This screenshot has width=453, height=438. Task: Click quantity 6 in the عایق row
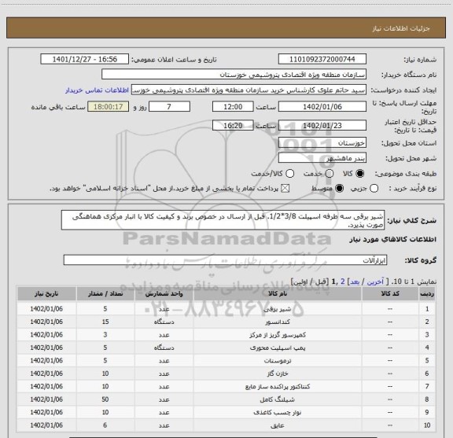point(105,425)
